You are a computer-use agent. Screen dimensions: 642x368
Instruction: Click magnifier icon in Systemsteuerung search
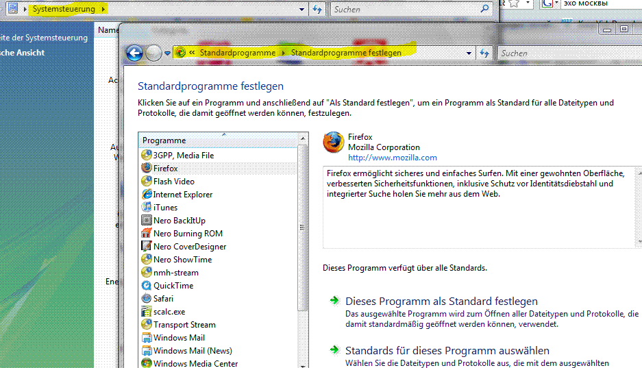(484, 9)
